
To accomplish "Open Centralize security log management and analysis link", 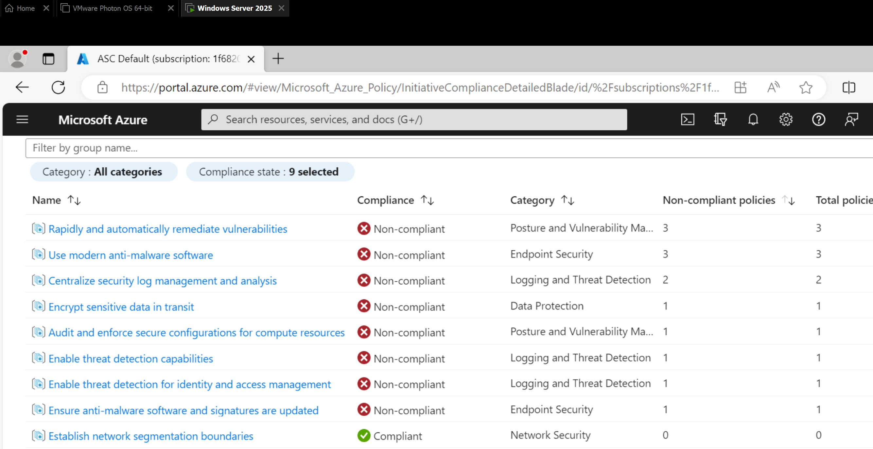I will tap(163, 281).
